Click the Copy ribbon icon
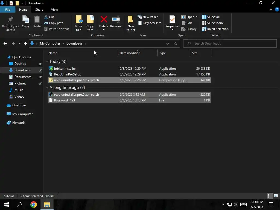Viewport: 280px width, 210px height. click(25, 19)
